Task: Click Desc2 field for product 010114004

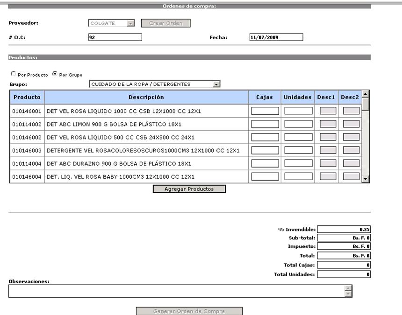Action: click(x=351, y=163)
